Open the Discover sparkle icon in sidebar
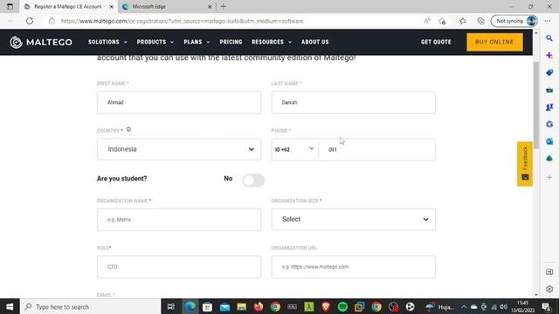 coord(549,55)
